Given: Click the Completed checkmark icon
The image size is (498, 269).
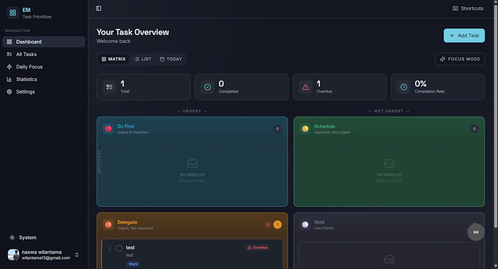Looking at the screenshot, I should [207, 87].
